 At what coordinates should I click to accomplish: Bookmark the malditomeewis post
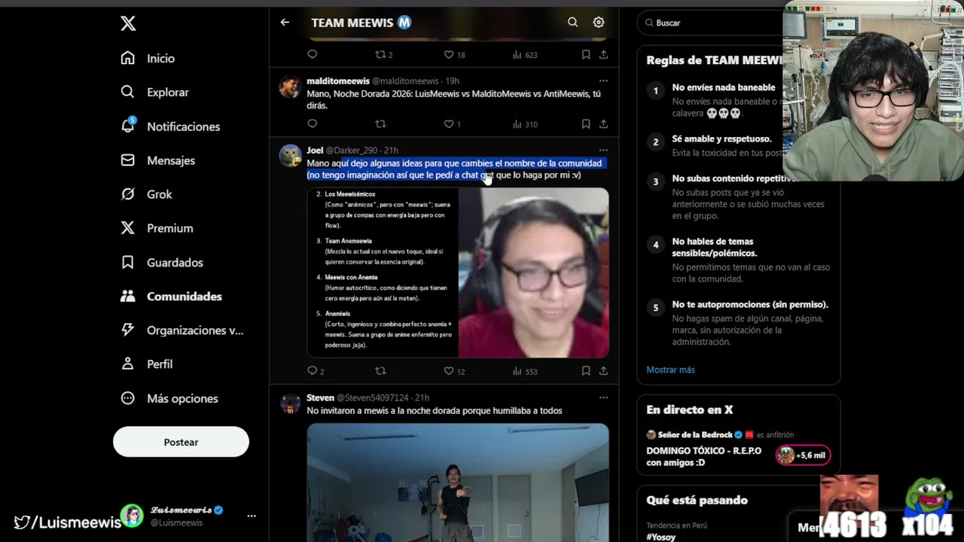tap(586, 123)
